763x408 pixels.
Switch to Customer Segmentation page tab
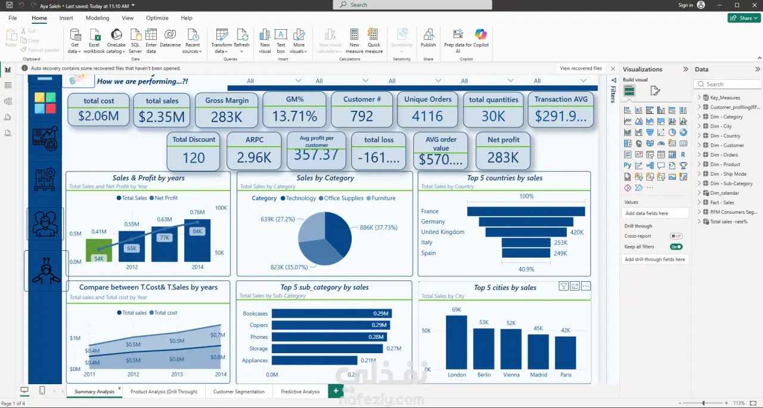pyautogui.click(x=239, y=391)
